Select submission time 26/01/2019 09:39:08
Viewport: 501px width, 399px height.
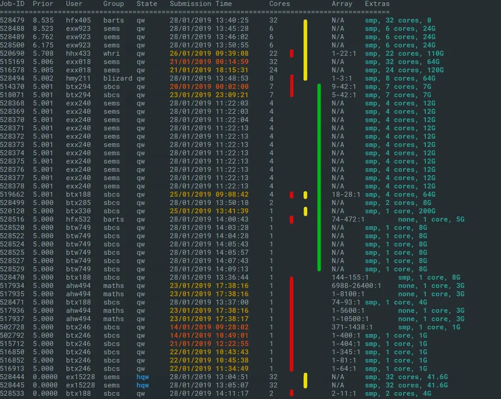(209, 53)
